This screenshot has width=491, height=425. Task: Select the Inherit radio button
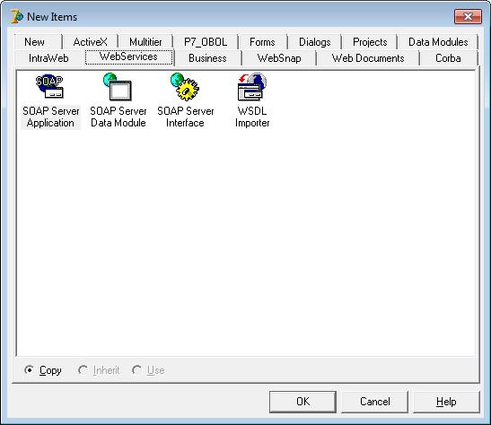83,370
